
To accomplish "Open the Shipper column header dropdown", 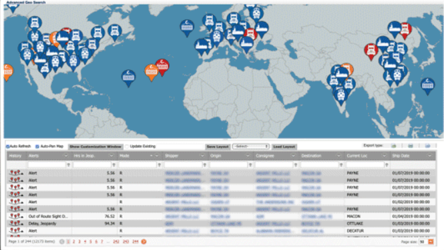I will click(x=202, y=155).
